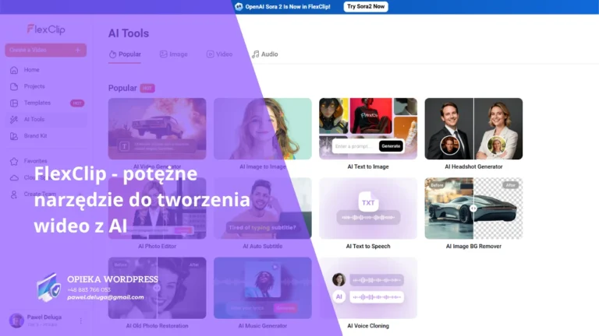Screen dimensions: 599x336
Task: Open the AI Text to Image card
Action: point(368,129)
